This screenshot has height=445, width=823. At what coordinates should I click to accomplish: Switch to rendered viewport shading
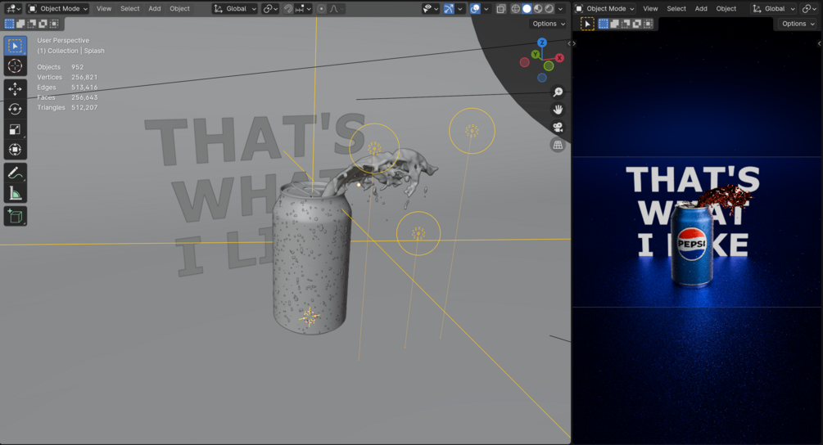549,8
